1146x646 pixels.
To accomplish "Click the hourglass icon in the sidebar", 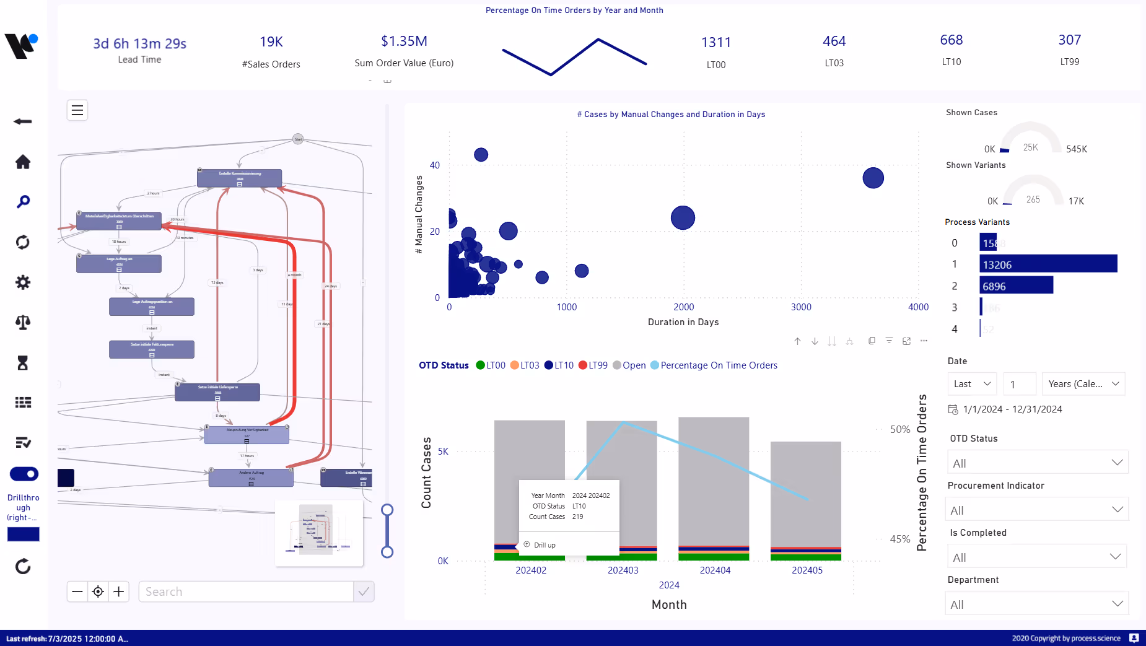I will [x=23, y=362].
